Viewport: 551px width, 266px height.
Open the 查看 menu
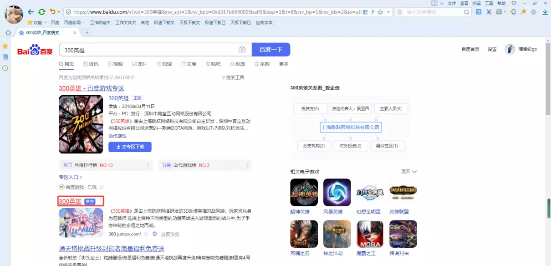(x=464, y=3)
